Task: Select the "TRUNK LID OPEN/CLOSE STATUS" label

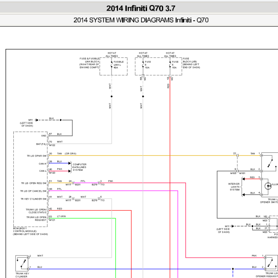Action: 36,211
